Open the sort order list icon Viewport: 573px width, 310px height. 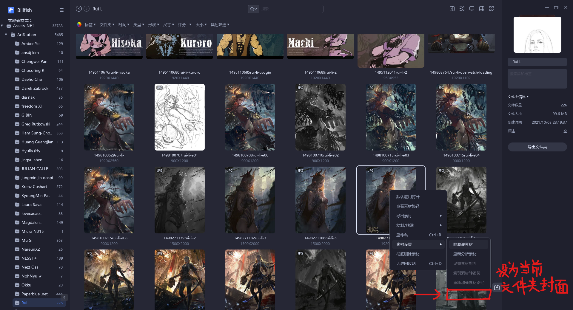pyautogui.click(x=462, y=9)
